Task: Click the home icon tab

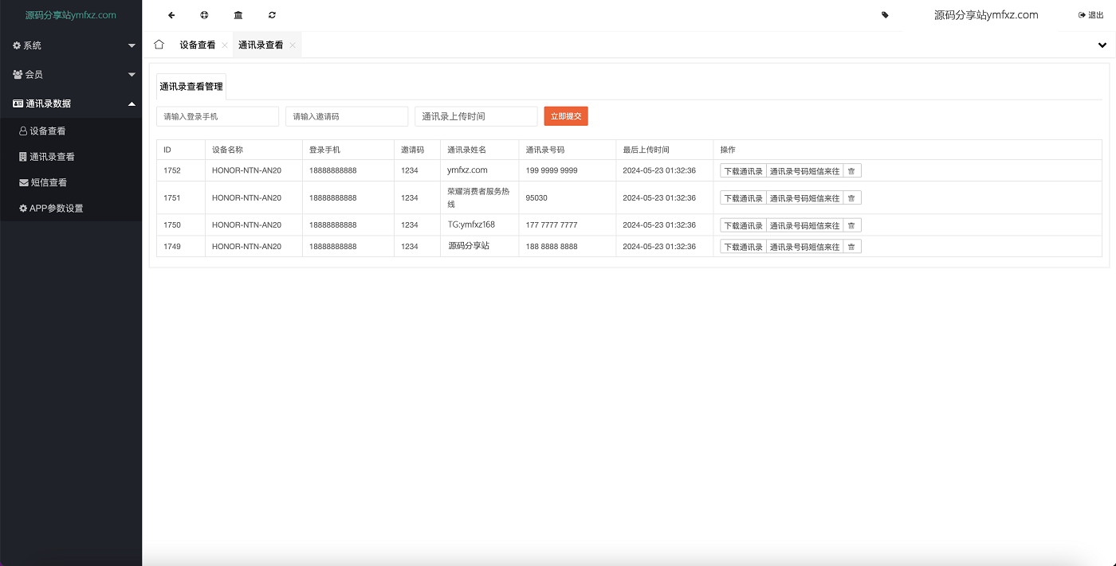Action: pos(159,45)
